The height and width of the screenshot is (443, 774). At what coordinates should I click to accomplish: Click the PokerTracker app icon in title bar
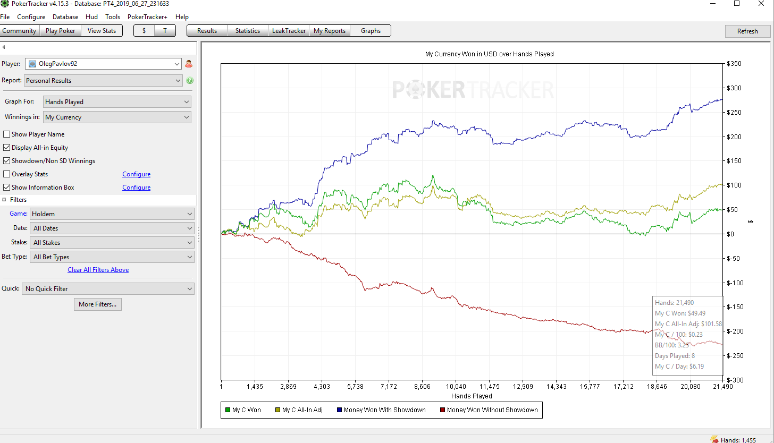tap(4, 4)
